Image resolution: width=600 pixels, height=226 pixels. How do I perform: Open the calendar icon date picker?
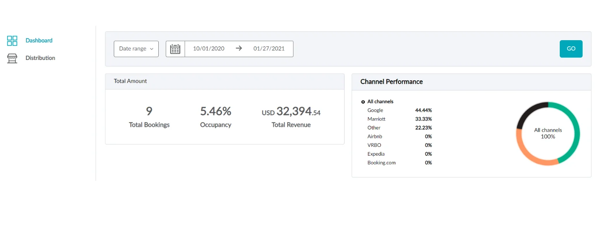175,49
